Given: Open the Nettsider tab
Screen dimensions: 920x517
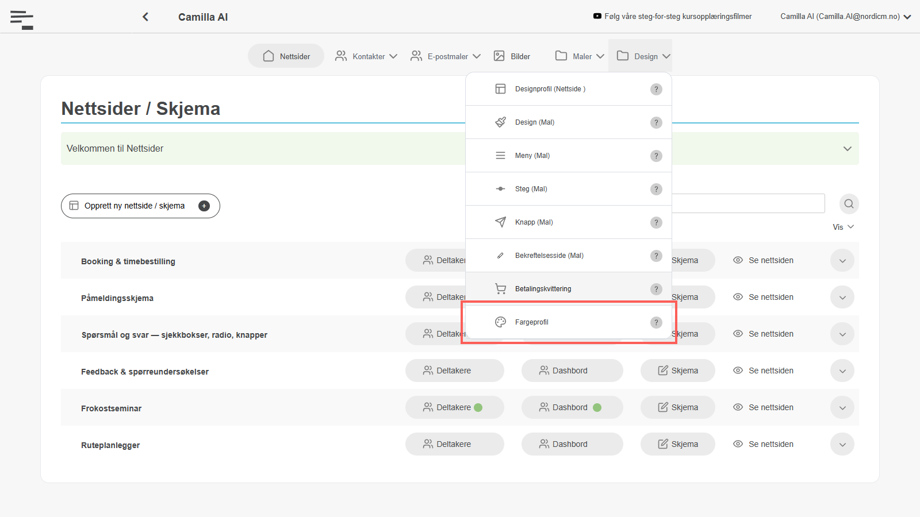Looking at the screenshot, I should tap(286, 56).
